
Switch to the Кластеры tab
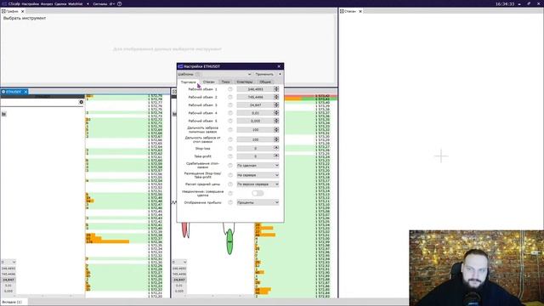tap(245, 82)
